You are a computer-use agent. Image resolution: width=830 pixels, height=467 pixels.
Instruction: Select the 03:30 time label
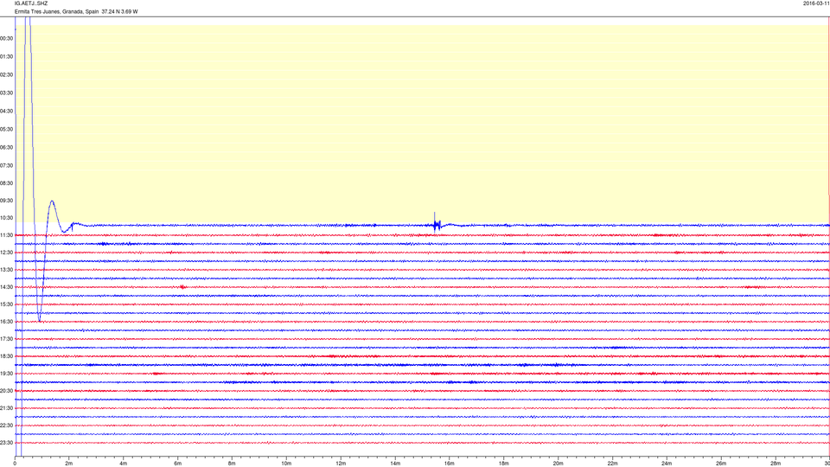[6, 93]
